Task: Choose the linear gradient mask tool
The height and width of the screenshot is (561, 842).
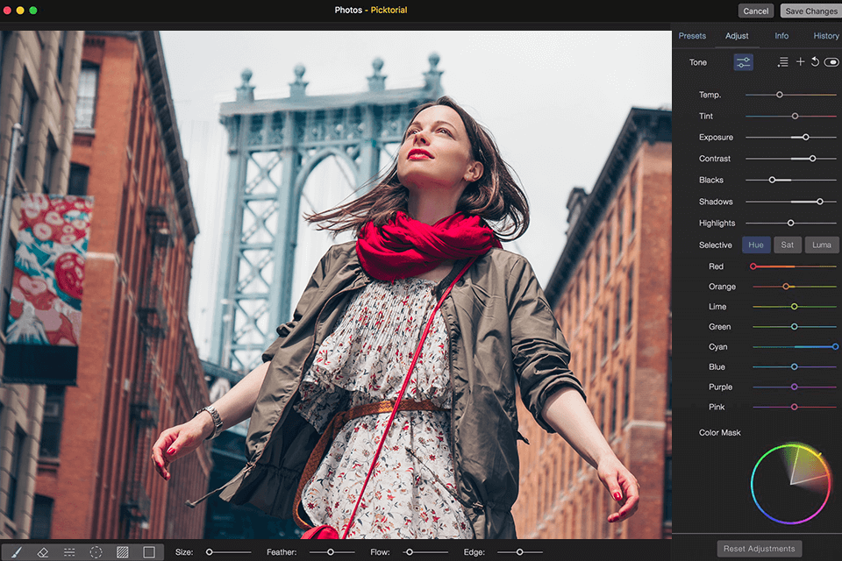Action: tap(69, 552)
